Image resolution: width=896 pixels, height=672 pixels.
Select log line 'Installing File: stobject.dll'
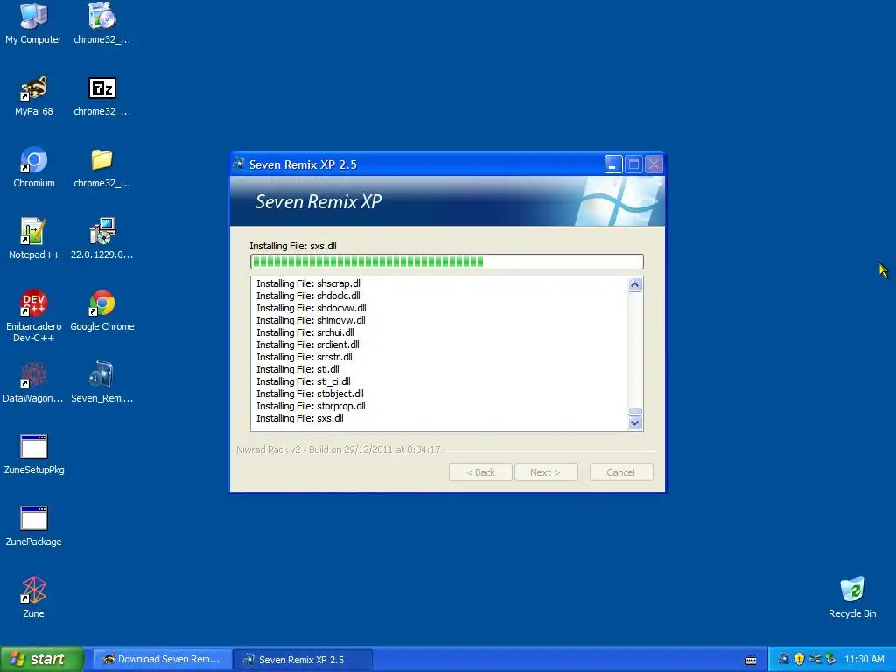click(x=311, y=394)
